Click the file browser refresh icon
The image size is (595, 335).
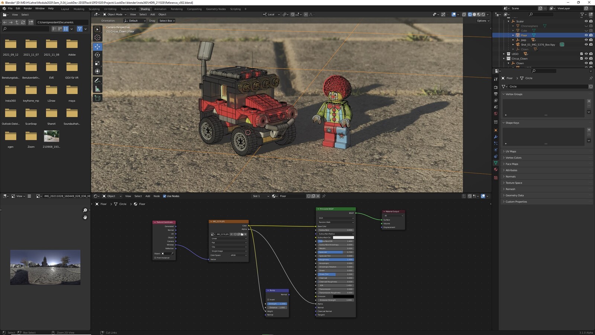pos(23,22)
